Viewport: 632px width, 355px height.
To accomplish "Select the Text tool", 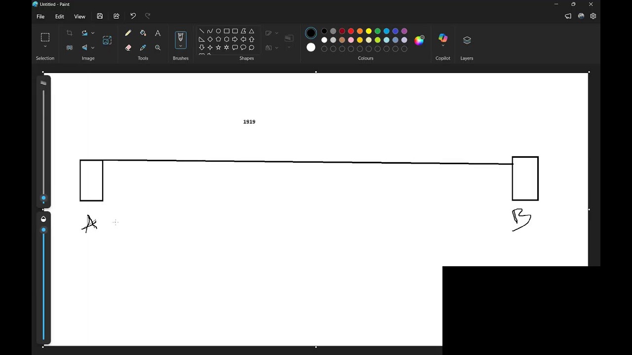I will click(x=158, y=33).
